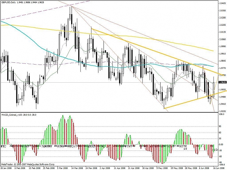Click the 1.9335 price axis label

(222, 111)
